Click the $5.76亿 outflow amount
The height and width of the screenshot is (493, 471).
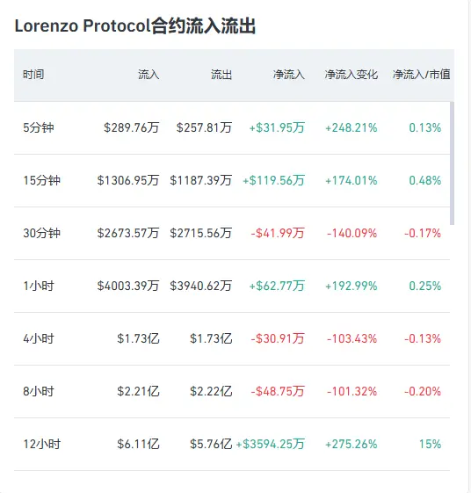tap(211, 445)
